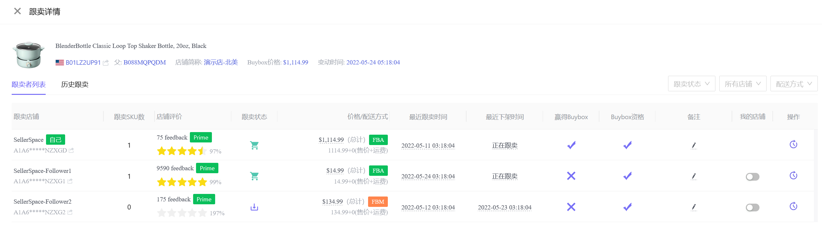Open external link icon beside seller ID A1A6*****NZXGD

[x=71, y=151]
